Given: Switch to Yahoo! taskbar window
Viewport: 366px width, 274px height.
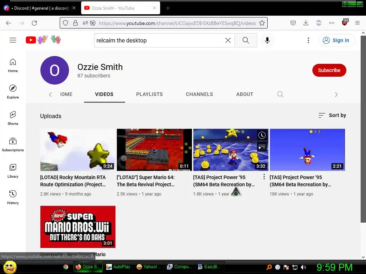Looking at the screenshot, I should click(x=149, y=267).
